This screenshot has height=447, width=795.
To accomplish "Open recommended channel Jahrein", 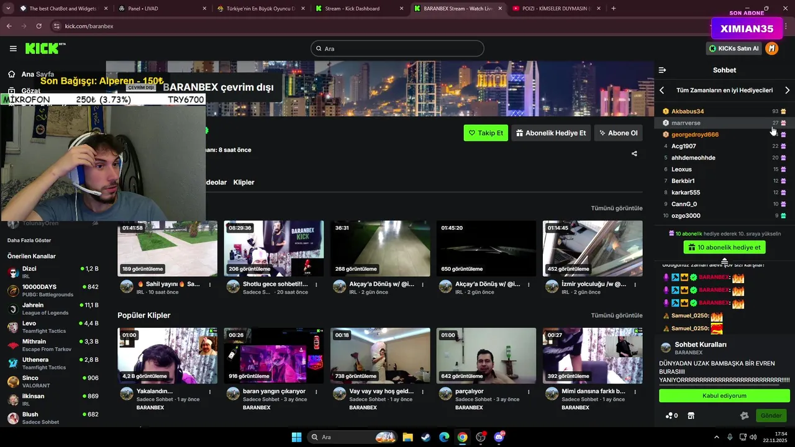I will click(53, 309).
